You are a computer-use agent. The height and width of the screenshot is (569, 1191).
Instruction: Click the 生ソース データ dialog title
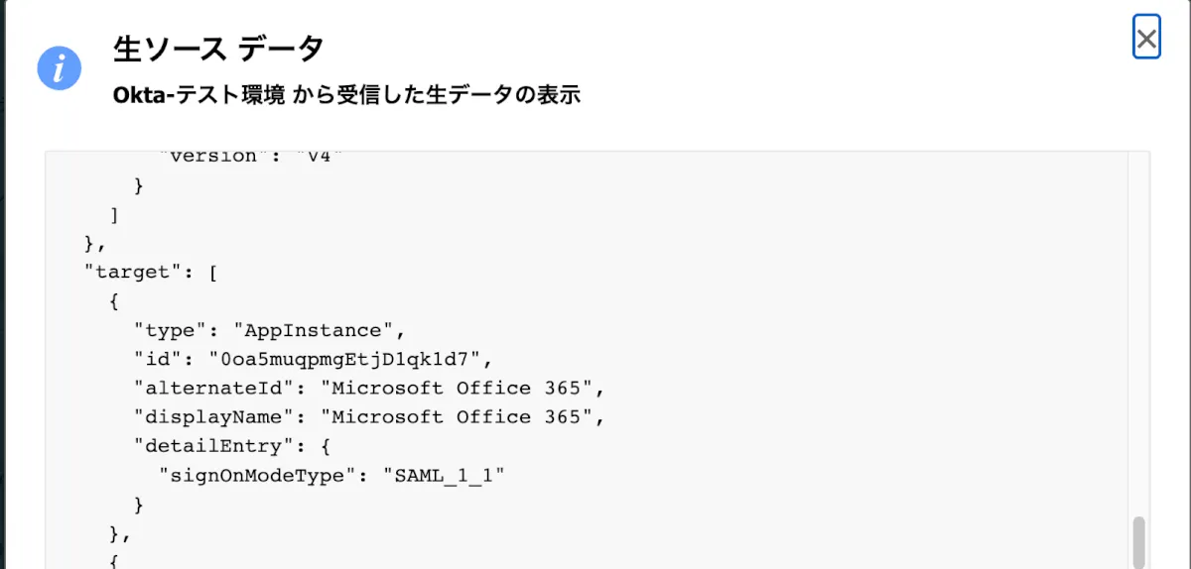(218, 49)
